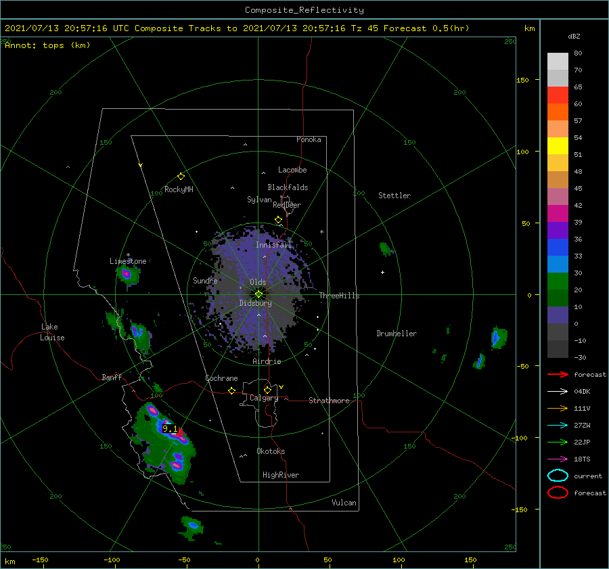The image size is (609, 569).
Task: Click the HighRiver city label
Action: (281, 475)
